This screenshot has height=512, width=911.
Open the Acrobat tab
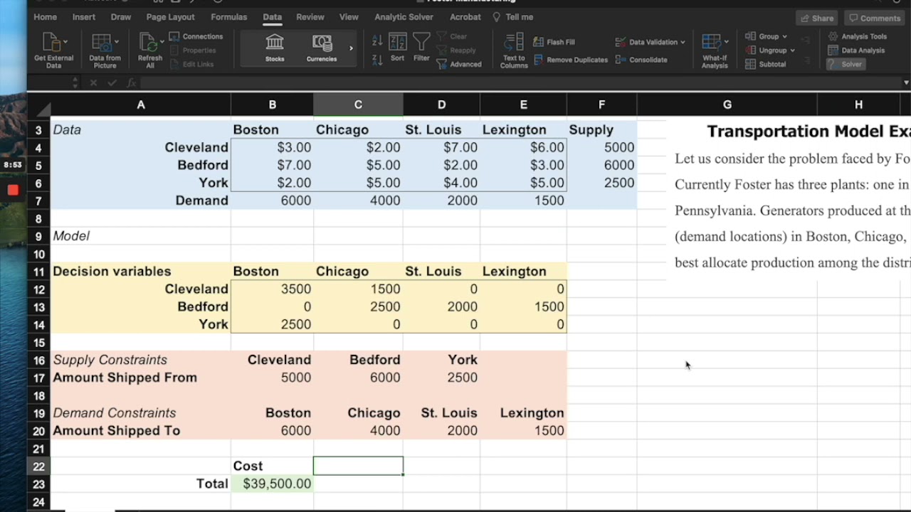[x=465, y=17]
